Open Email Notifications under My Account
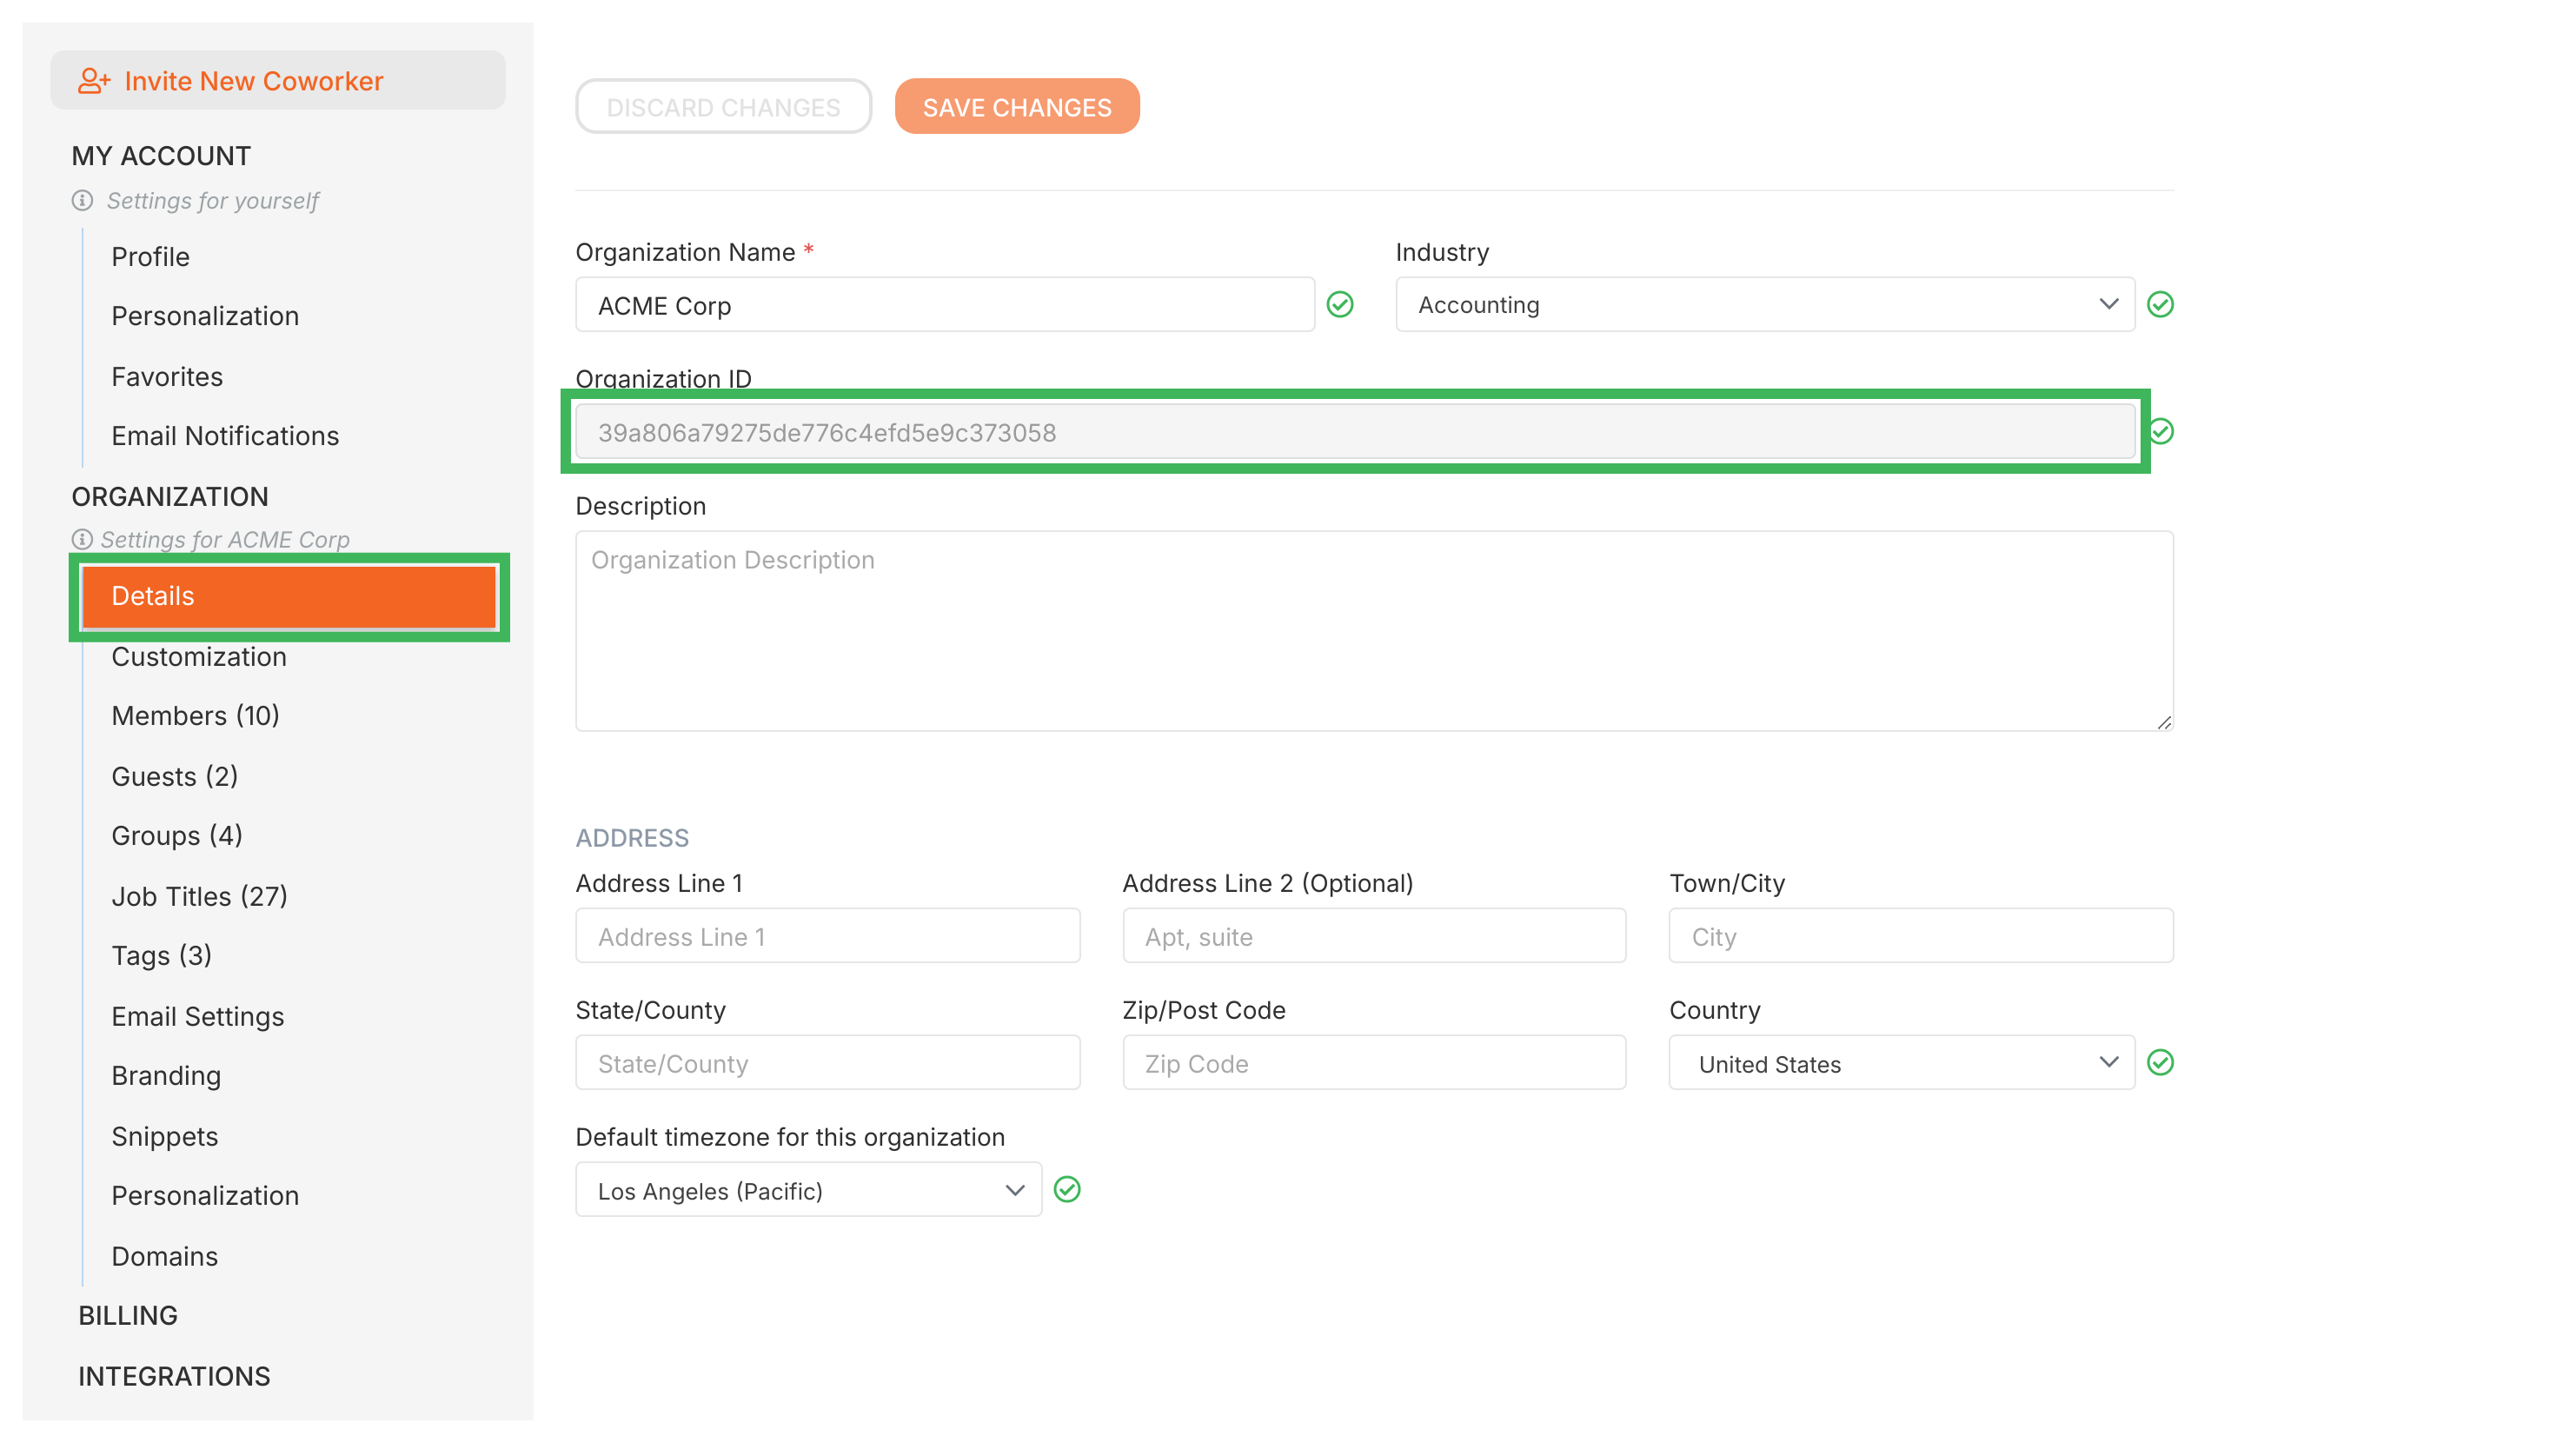The width and height of the screenshot is (2576, 1443). click(x=224, y=436)
